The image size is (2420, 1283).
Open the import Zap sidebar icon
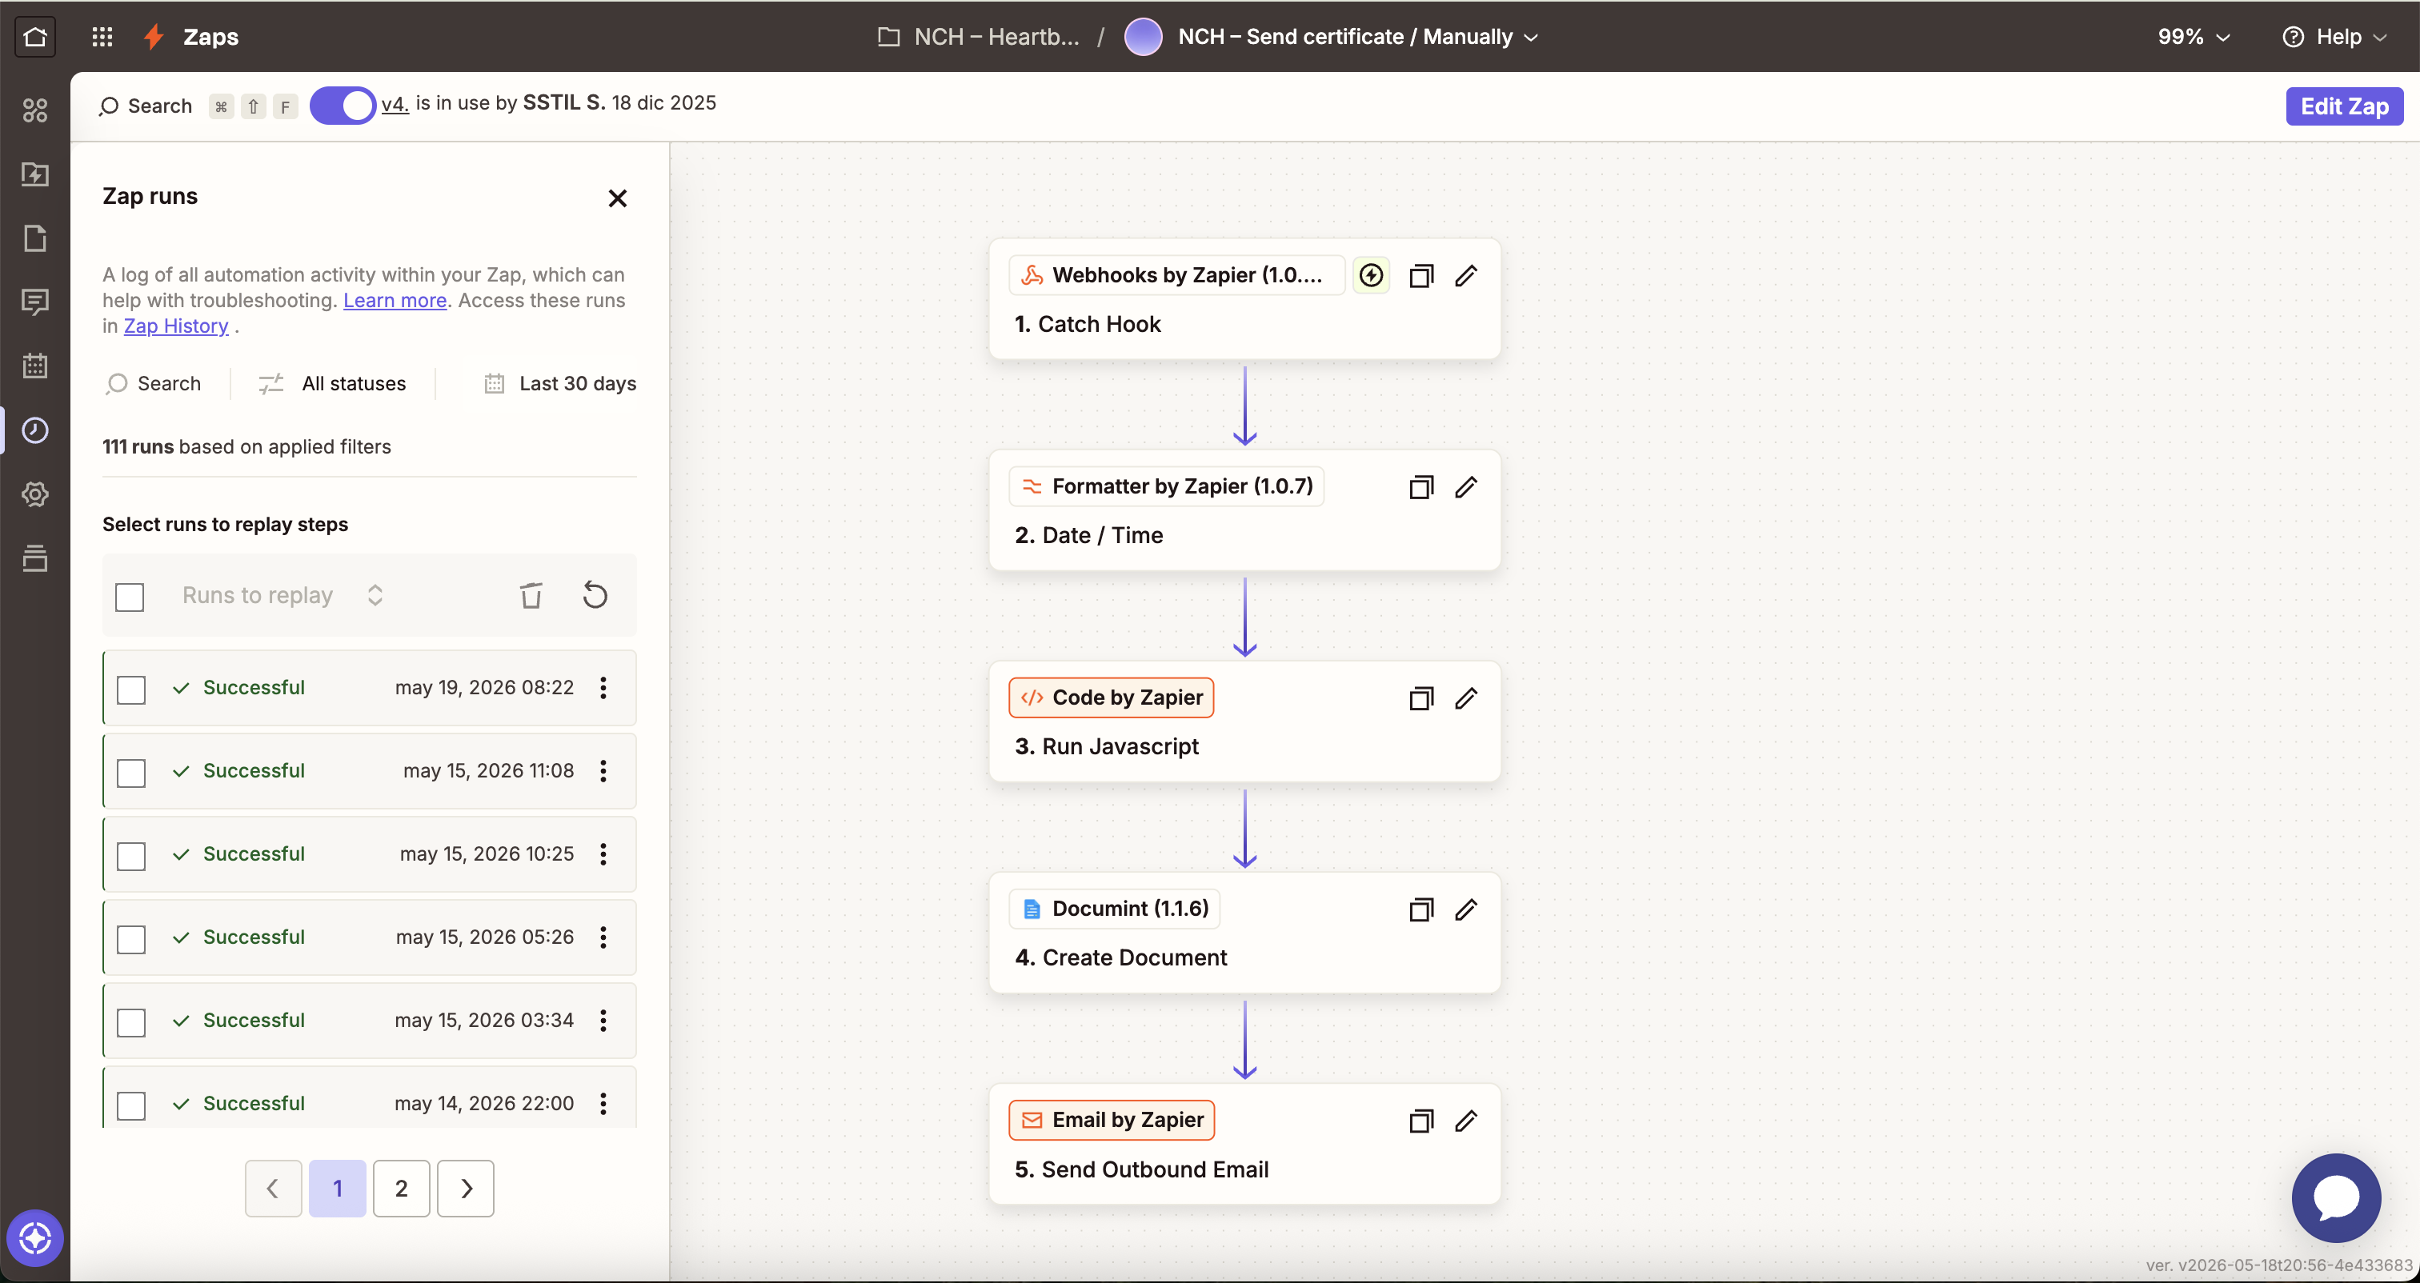pos(34,174)
